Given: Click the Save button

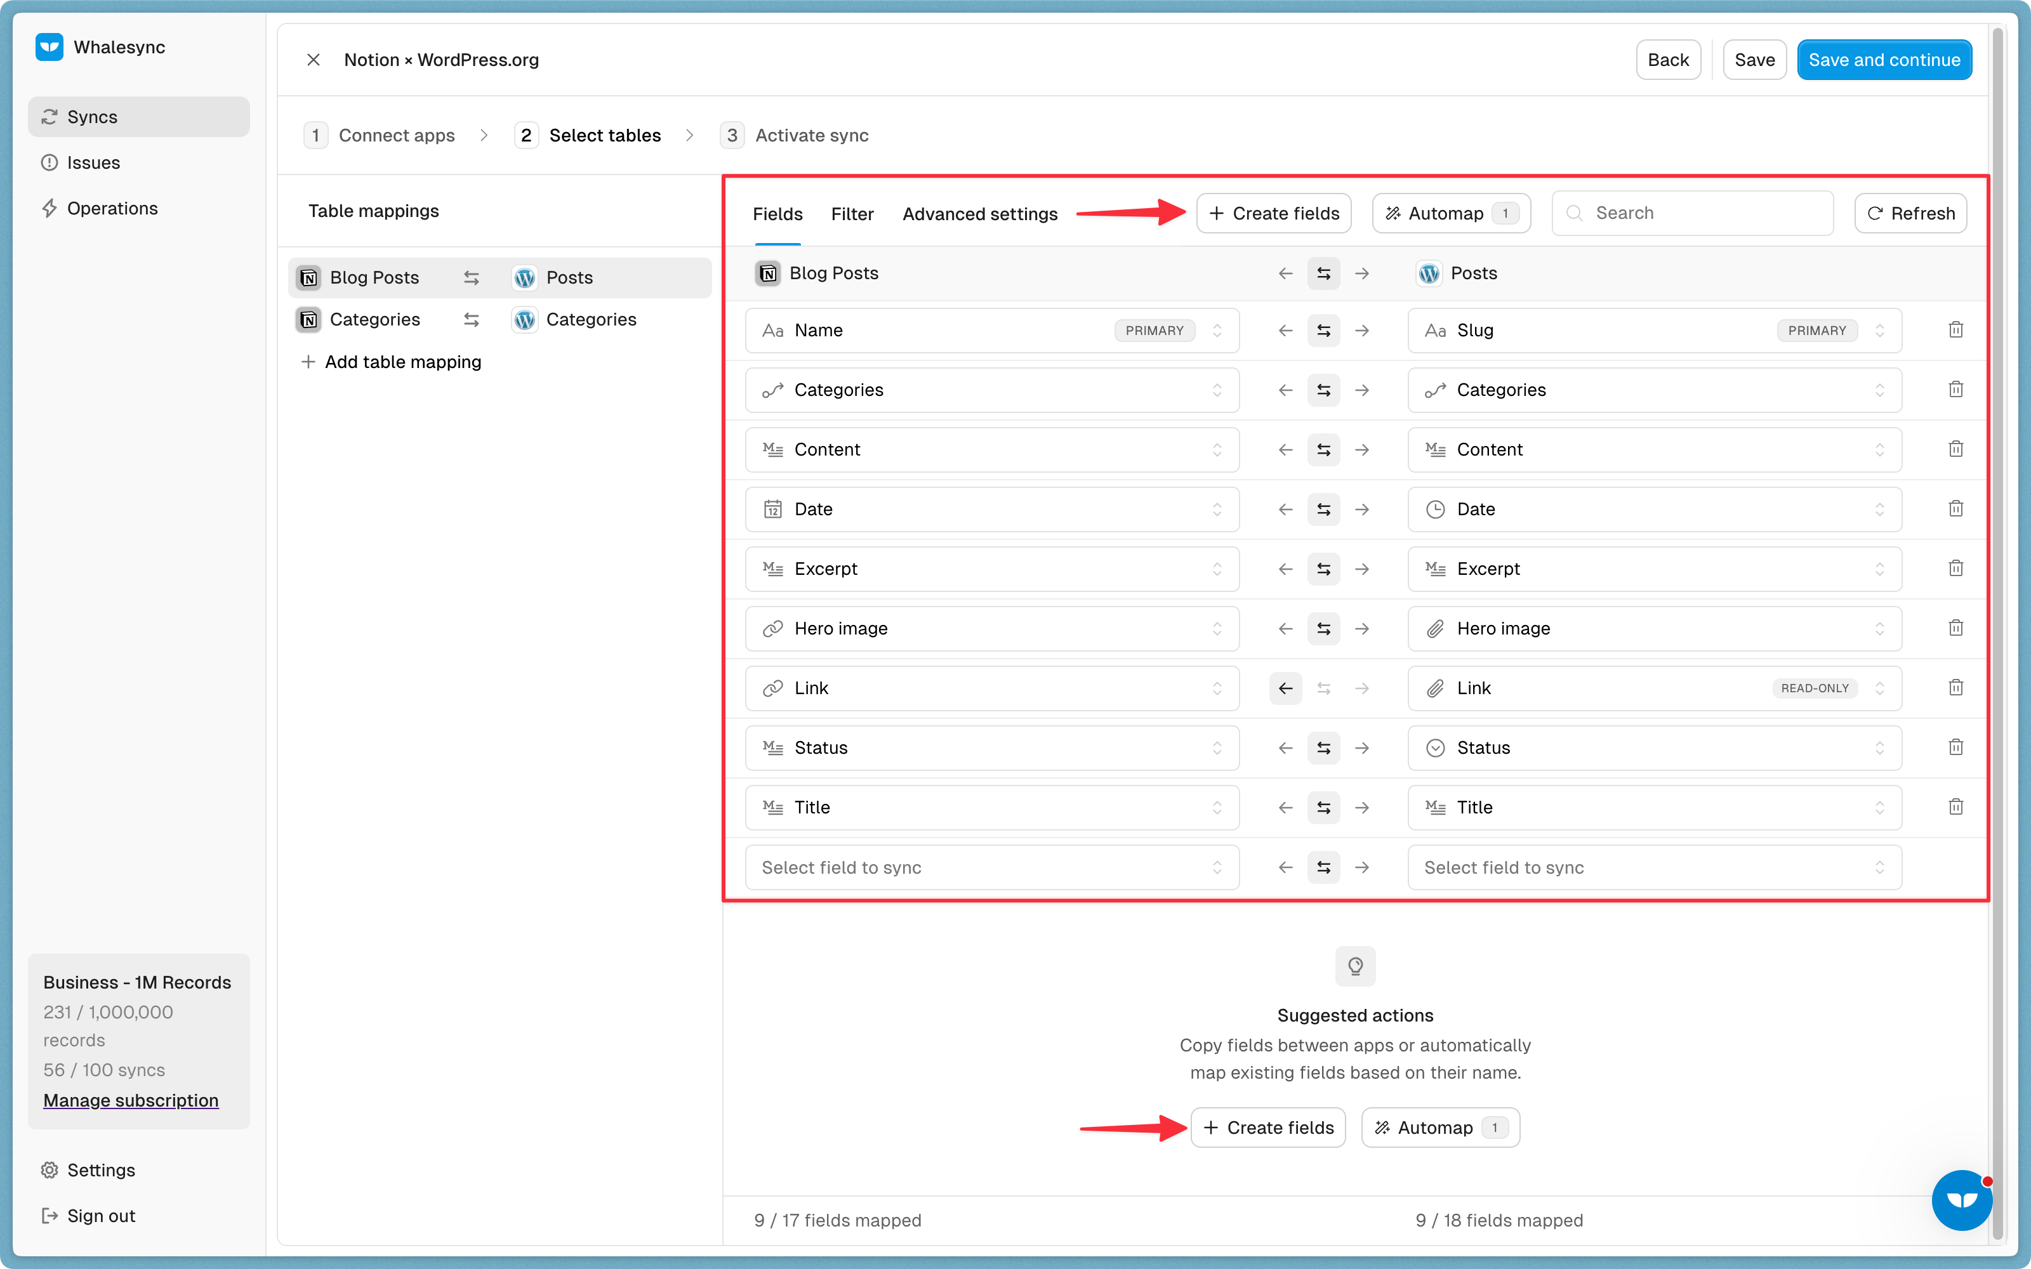Looking at the screenshot, I should coord(1754,60).
